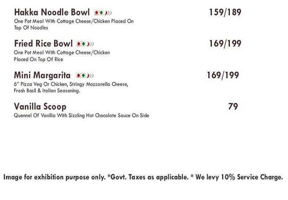
Task: Click the red non-veg icon beside Fried Rice Bowl
Action: click(79, 44)
